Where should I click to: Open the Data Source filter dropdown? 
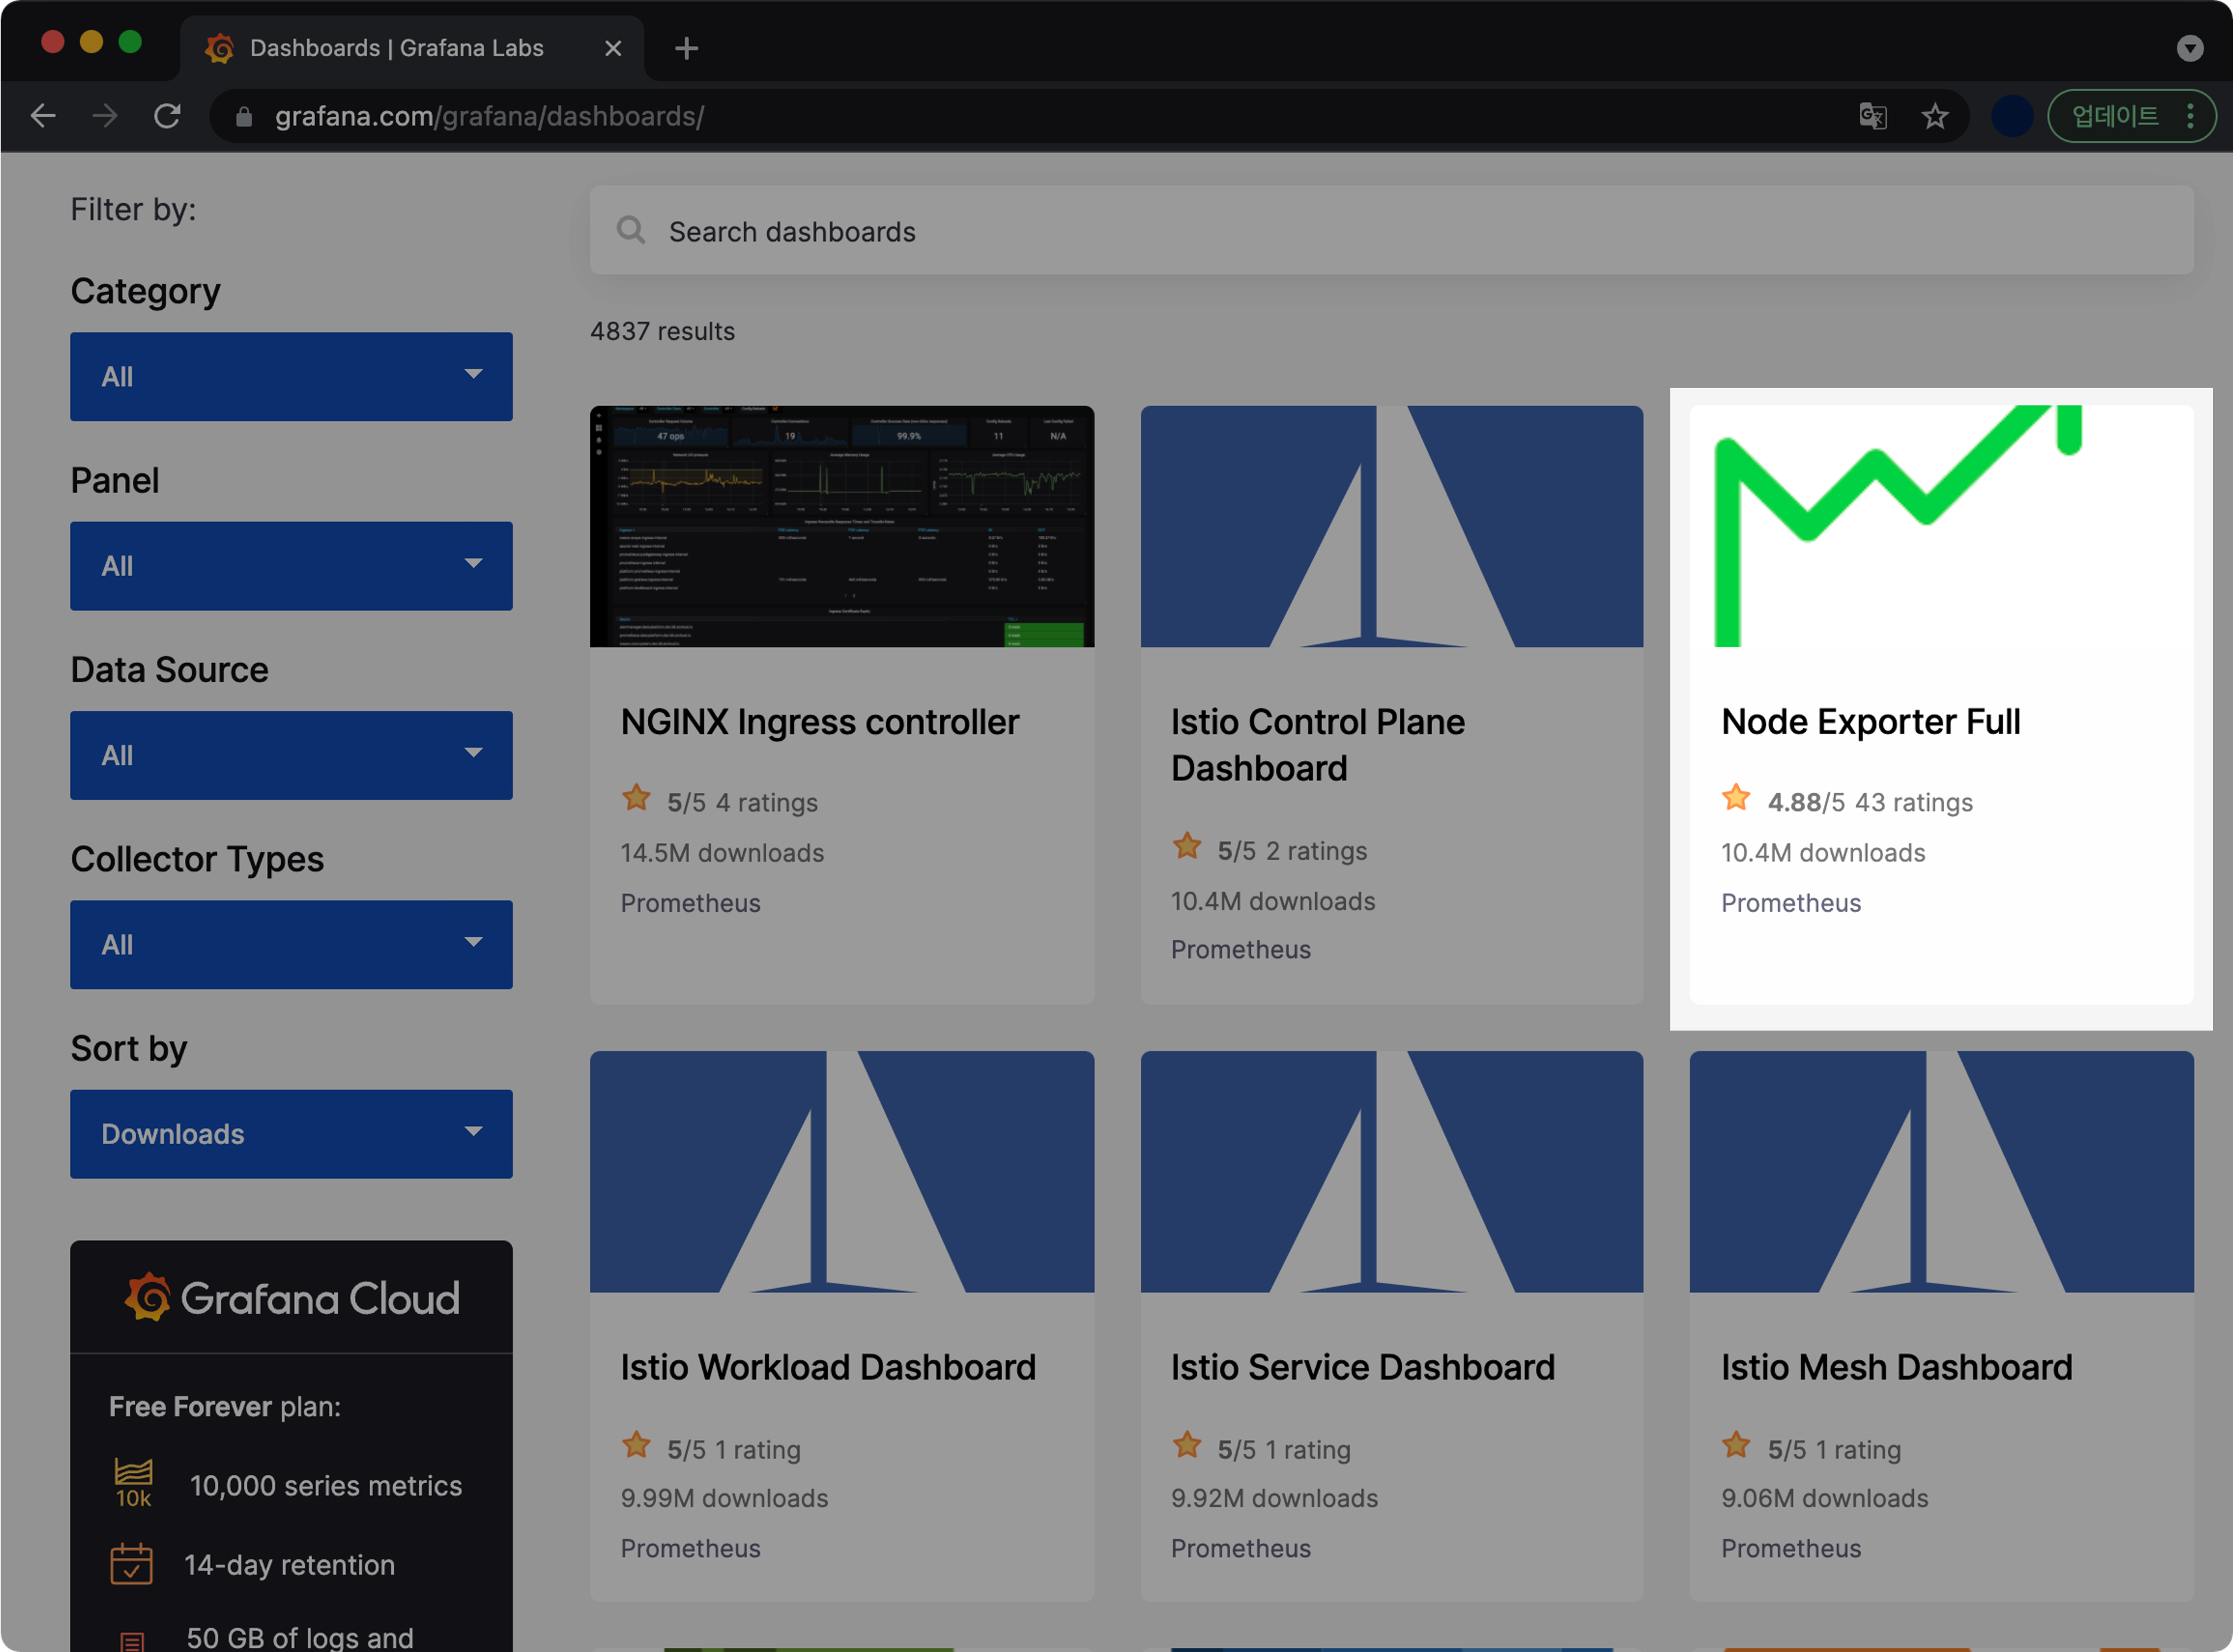(x=291, y=755)
